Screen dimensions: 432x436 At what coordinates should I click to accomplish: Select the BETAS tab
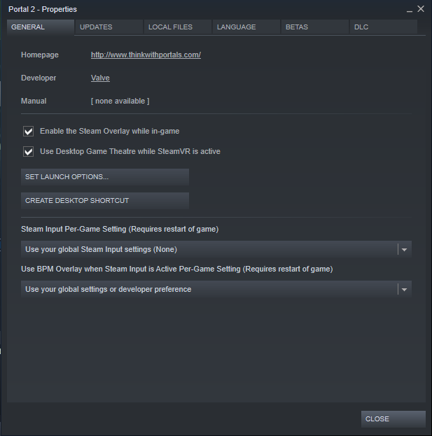(315, 27)
